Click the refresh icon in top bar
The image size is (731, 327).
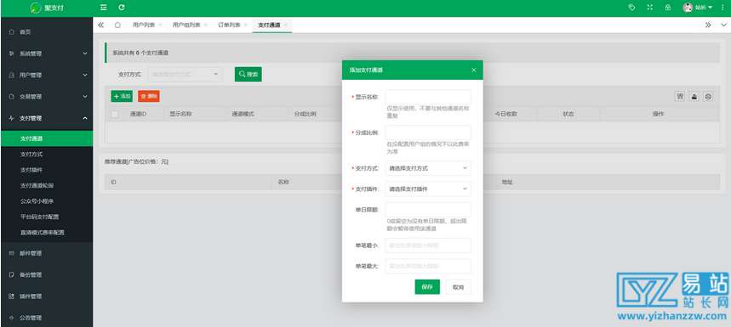point(122,8)
